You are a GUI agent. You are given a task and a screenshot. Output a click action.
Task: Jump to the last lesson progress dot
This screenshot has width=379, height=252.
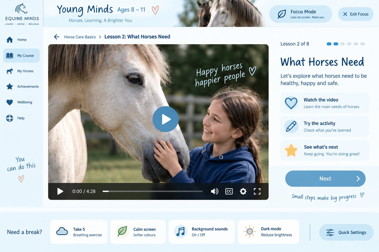coord(363,44)
